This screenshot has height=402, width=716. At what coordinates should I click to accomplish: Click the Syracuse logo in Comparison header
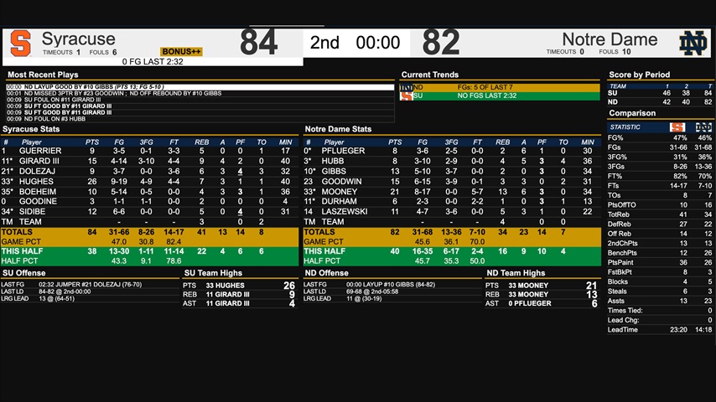click(677, 127)
